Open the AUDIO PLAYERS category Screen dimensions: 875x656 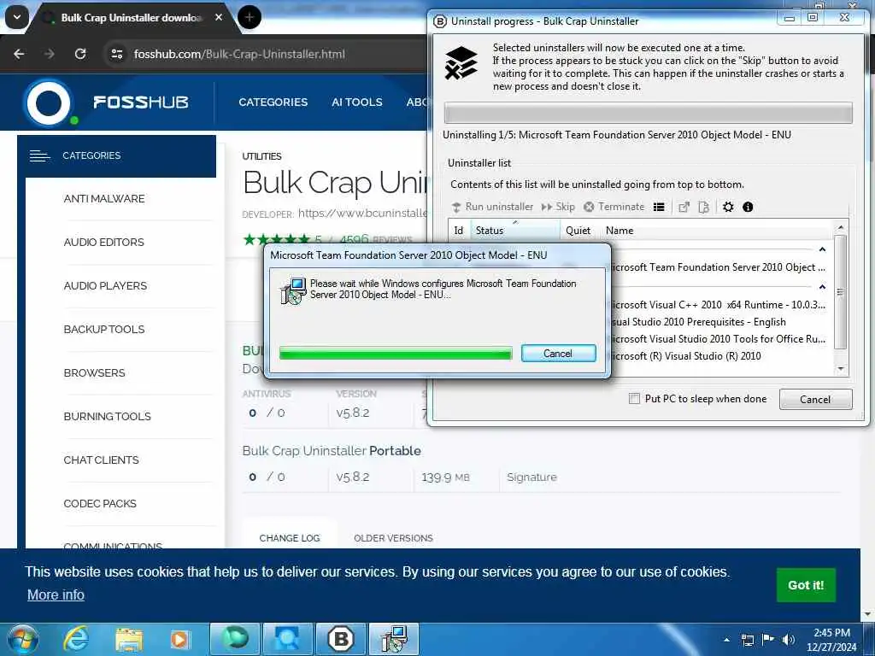click(105, 285)
